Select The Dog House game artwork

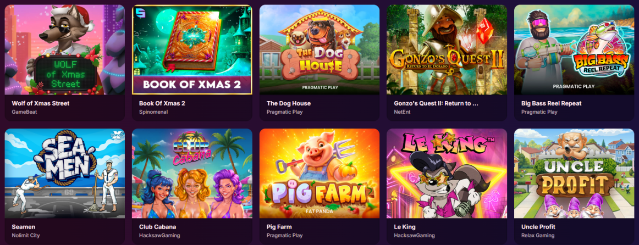[319, 49]
